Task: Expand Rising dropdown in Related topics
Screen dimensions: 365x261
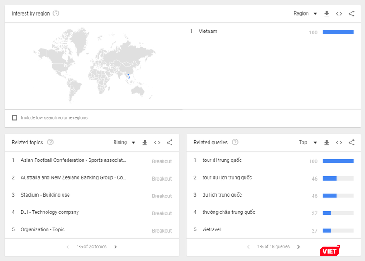Action: click(124, 143)
